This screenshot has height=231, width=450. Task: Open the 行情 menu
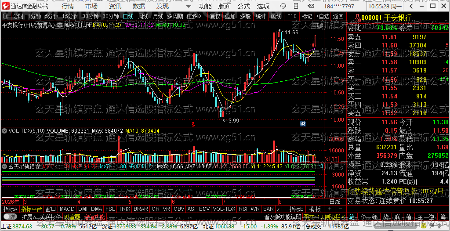pos(67,6)
